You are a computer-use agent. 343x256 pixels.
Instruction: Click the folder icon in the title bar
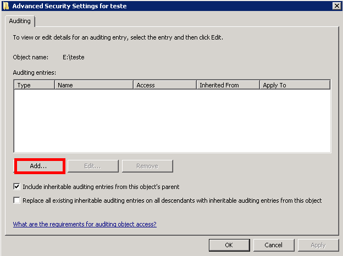coord(5,5)
